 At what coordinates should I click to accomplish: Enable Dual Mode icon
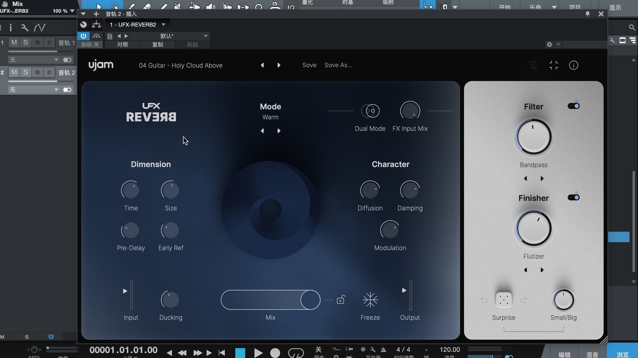tap(370, 111)
